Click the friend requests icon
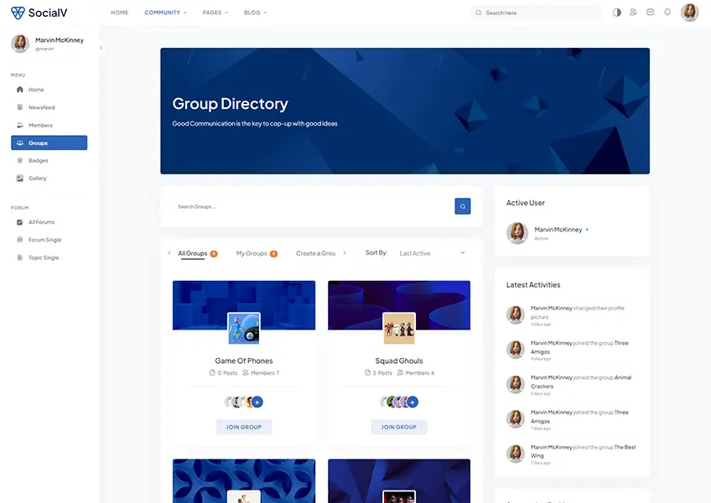 coord(632,12)
